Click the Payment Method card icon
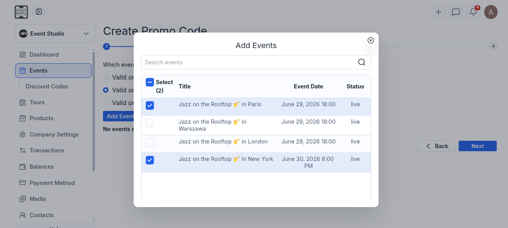The image size is (508, 228). coord(23,183)
